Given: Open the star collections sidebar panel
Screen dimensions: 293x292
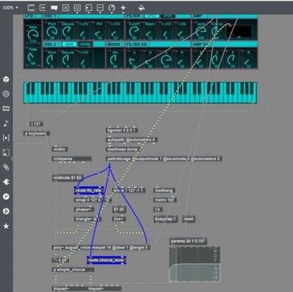Looking at the screenshot, I should click(6, 226).
